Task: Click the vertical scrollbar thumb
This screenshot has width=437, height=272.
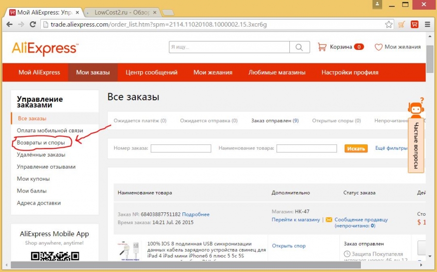Action: (430, 59)
